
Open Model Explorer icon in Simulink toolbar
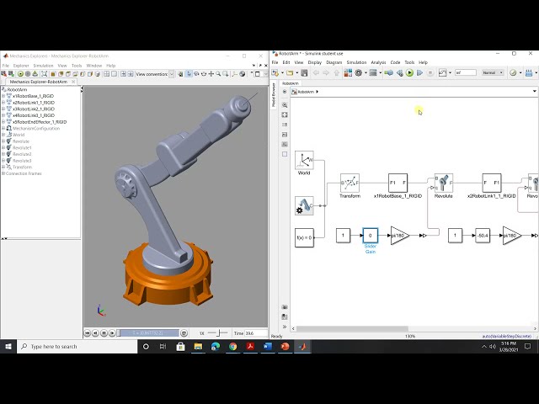click(373, 73)
